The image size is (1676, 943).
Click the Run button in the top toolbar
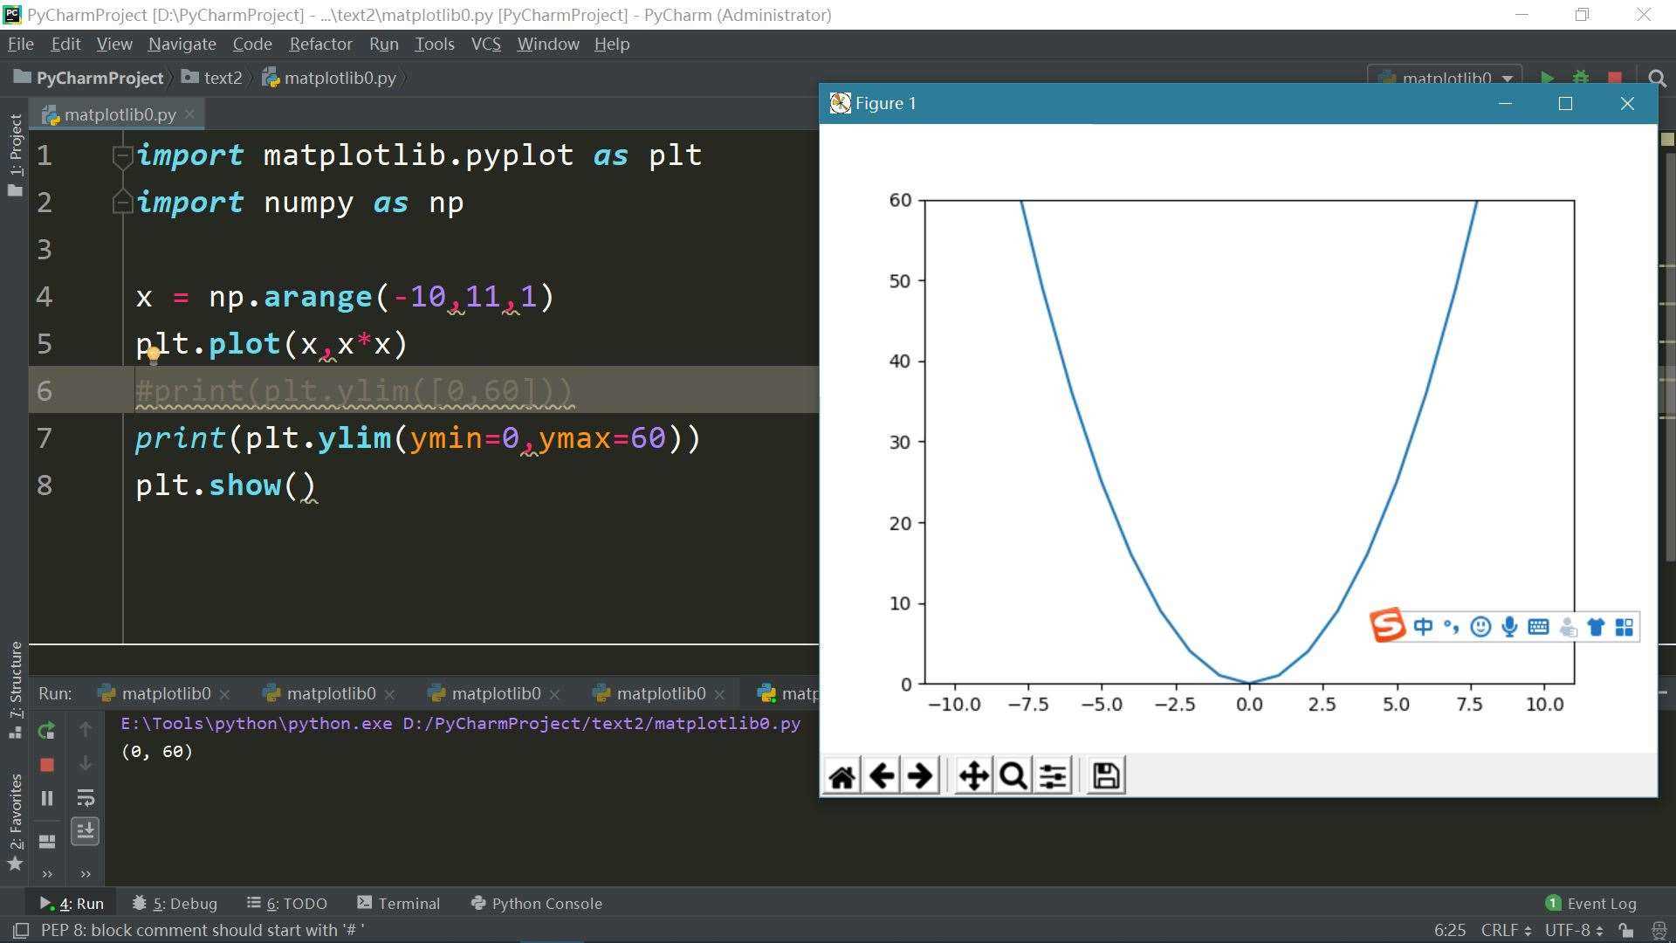[1549, 77]
